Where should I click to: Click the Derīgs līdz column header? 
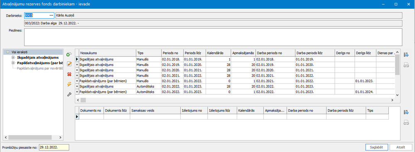tap(365, 53)
